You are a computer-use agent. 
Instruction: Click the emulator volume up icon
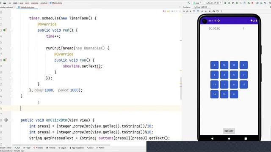pos(187,11)
